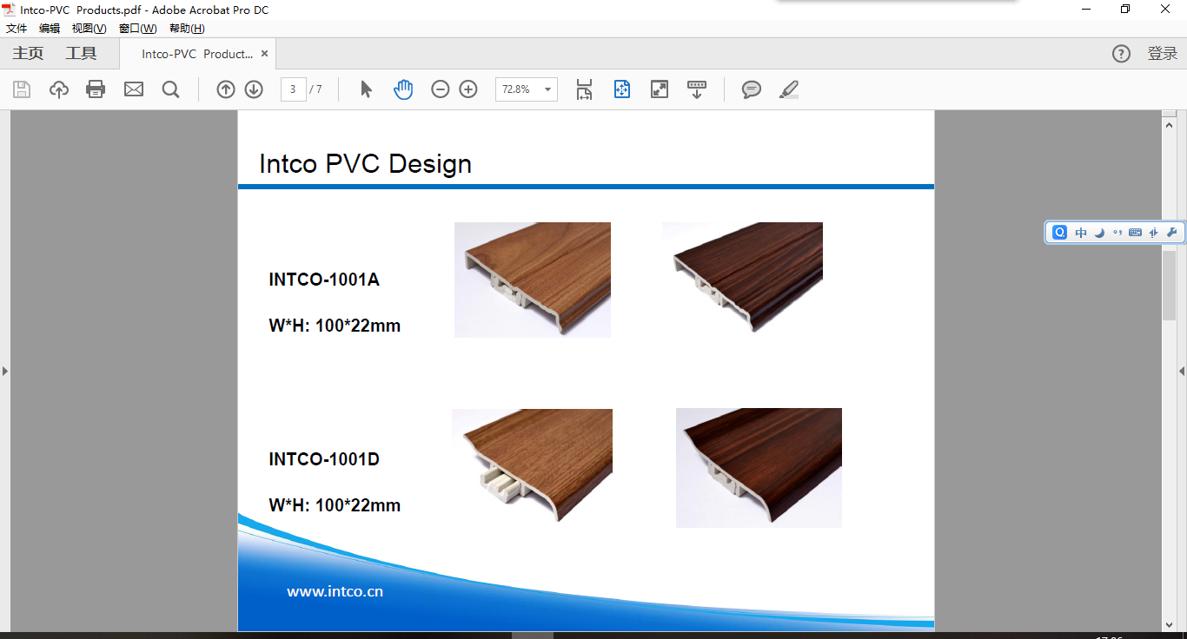1187x639 pixels.
Task: Send file by email envelope icon
Action: (134, 89)
